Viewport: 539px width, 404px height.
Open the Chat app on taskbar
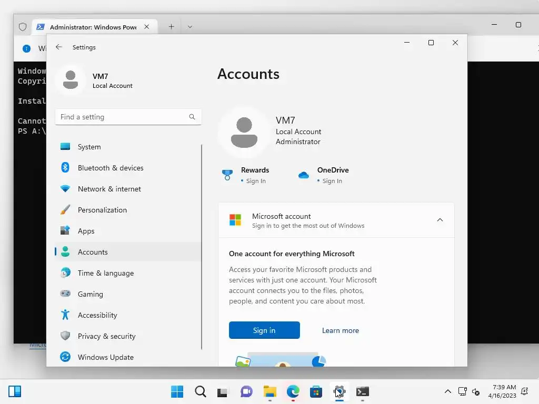click(x=246, y=391)
